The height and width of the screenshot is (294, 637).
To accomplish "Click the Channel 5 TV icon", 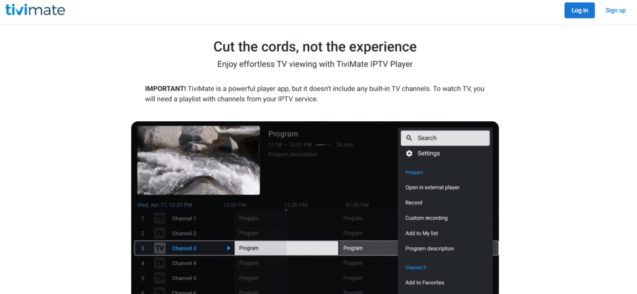I will click(x=160, y=278).
